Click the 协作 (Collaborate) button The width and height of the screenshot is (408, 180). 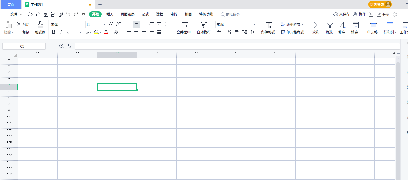pyautogui.click(x=359, y=14)
